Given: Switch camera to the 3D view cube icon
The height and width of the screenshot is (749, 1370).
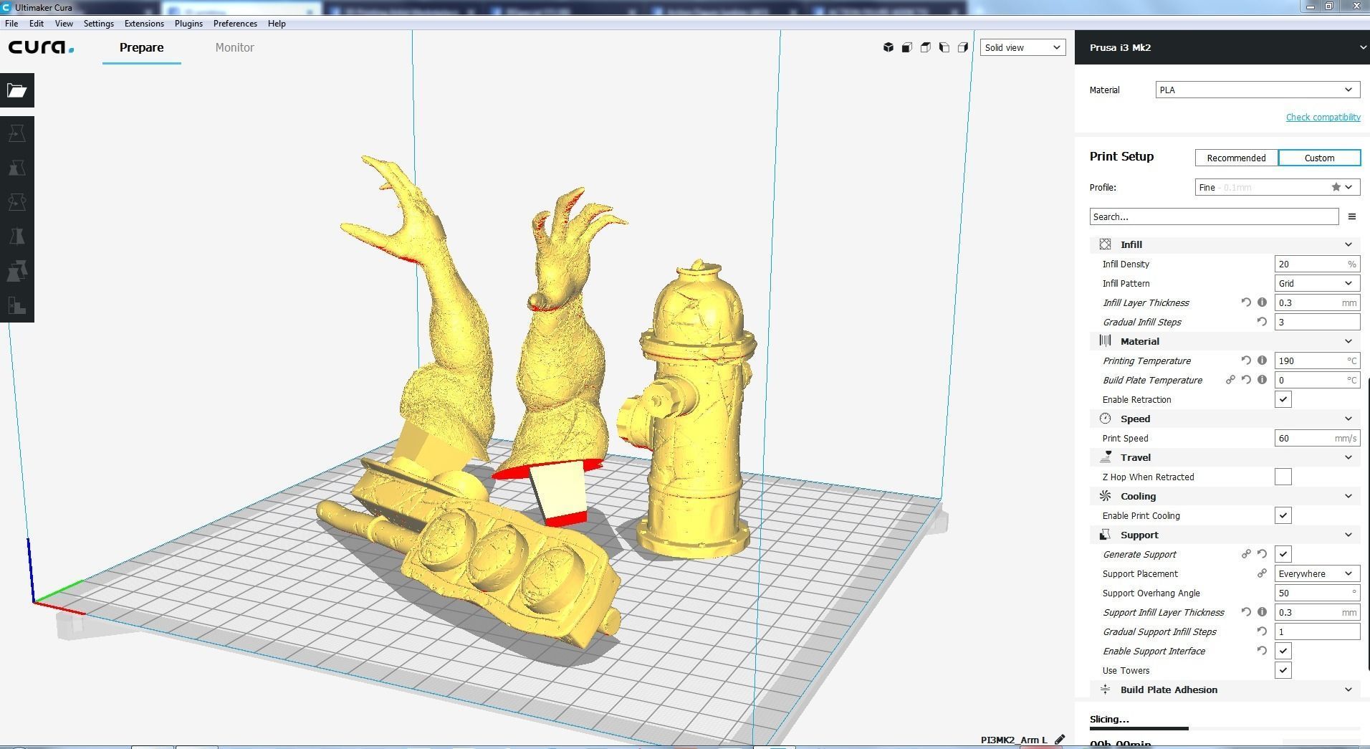Looking at the screenshot, I should pos(888,47).
